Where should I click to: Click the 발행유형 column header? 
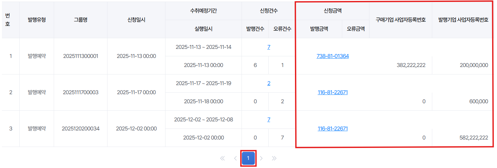(x=37, y=20)
